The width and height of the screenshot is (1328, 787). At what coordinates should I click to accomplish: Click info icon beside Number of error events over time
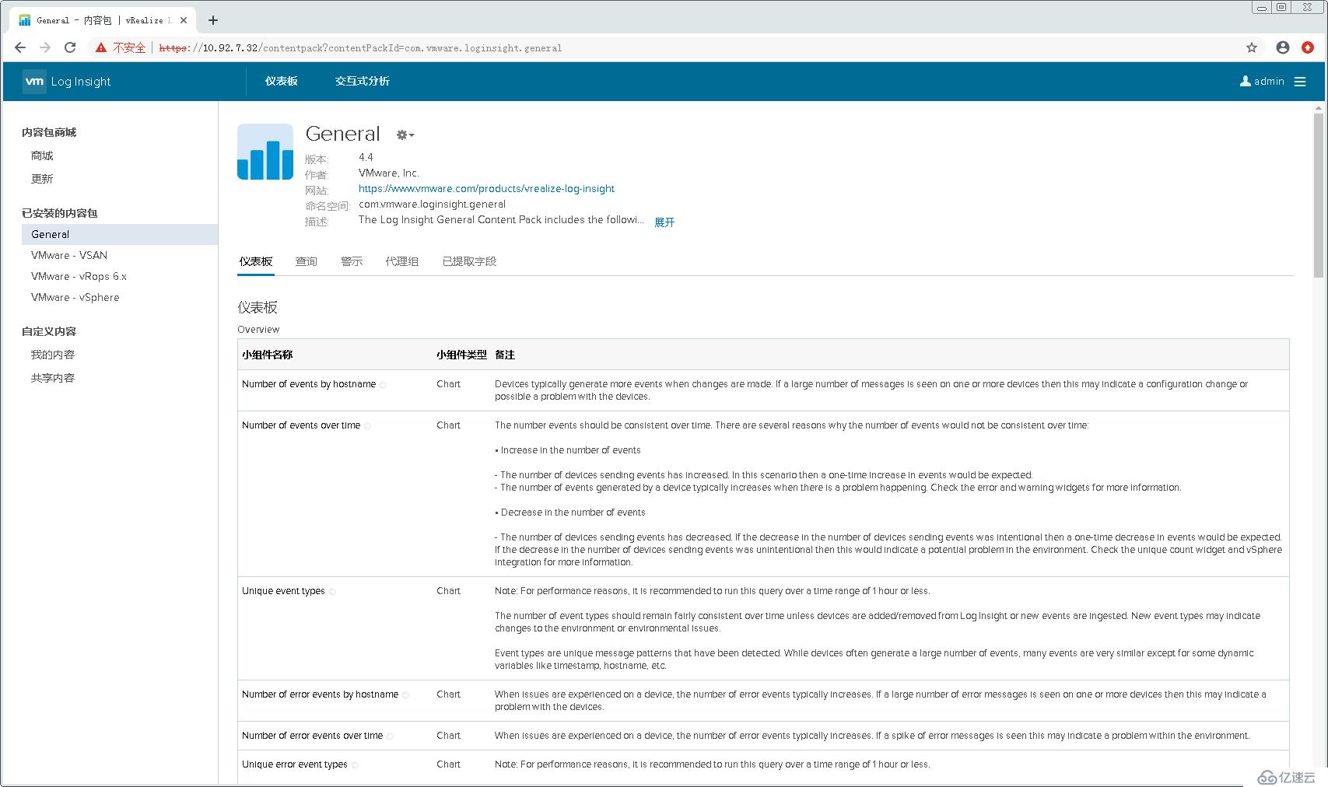pyautogui.click(x=390, y=736)
